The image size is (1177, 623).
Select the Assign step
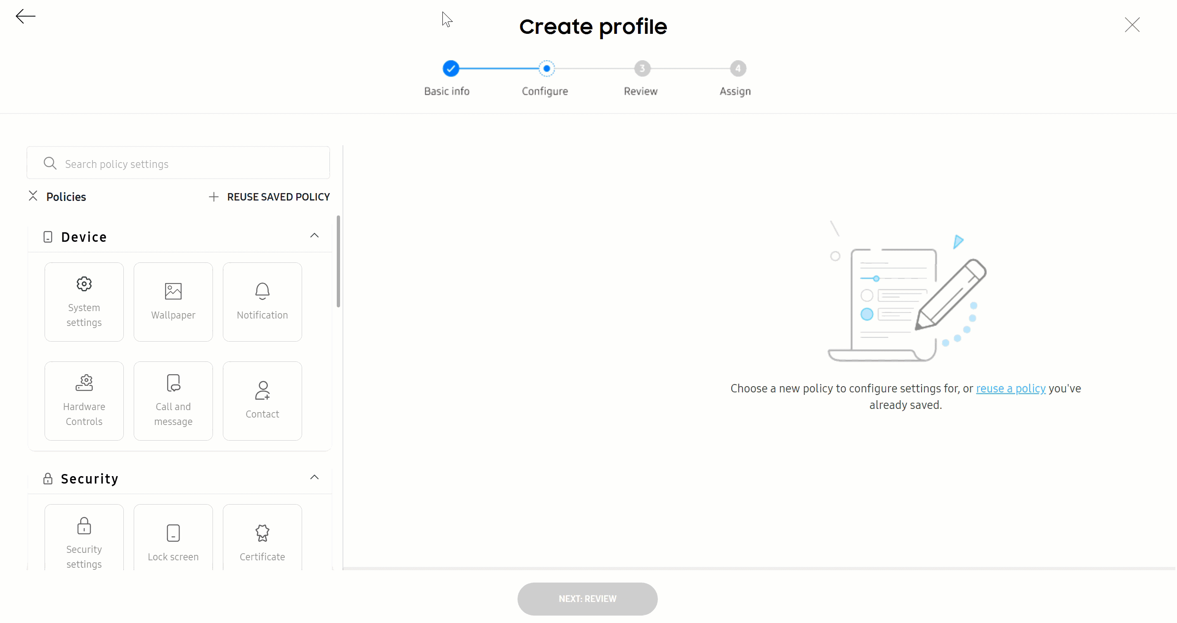(738, 68)
